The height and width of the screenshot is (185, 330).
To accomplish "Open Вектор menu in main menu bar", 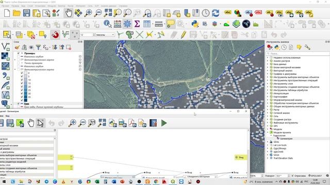I will point(61,6).
